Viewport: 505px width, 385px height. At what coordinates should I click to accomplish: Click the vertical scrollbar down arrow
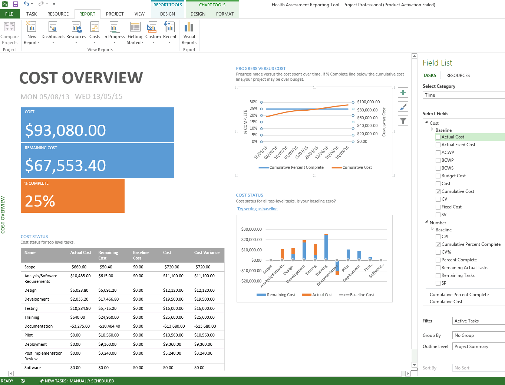(x=414, y=365)
